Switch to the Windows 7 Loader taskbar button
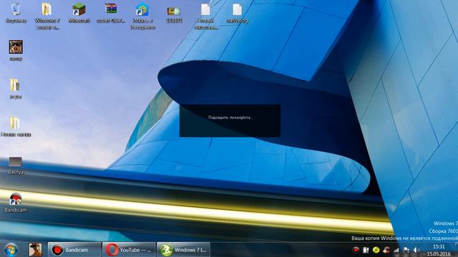This screenshot has width=458, height=257. pos(183,250)
